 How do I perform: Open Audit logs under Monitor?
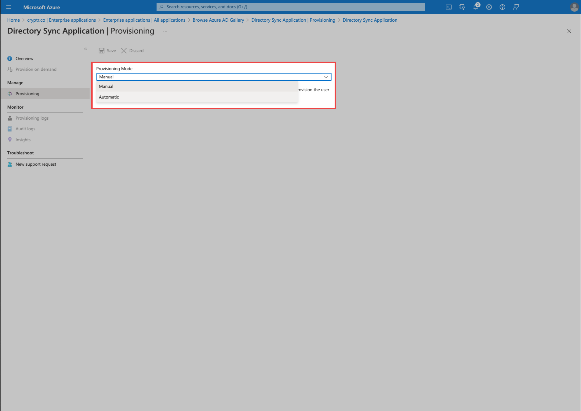(25, 129)
